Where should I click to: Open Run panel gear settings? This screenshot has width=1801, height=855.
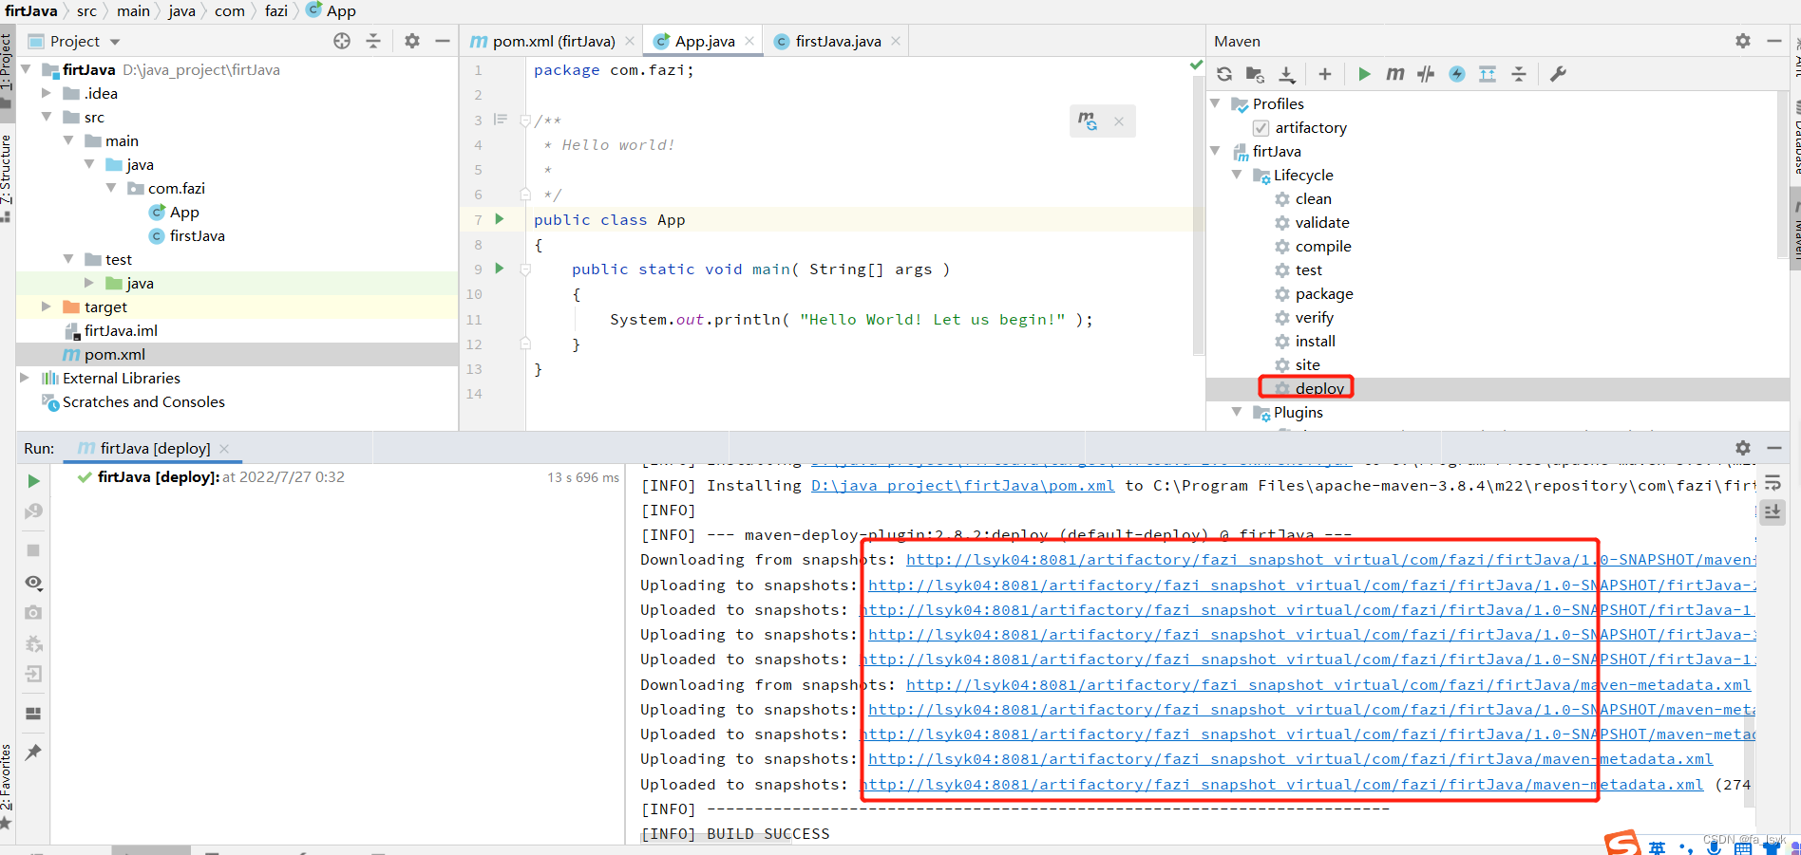click(1742, 447)
